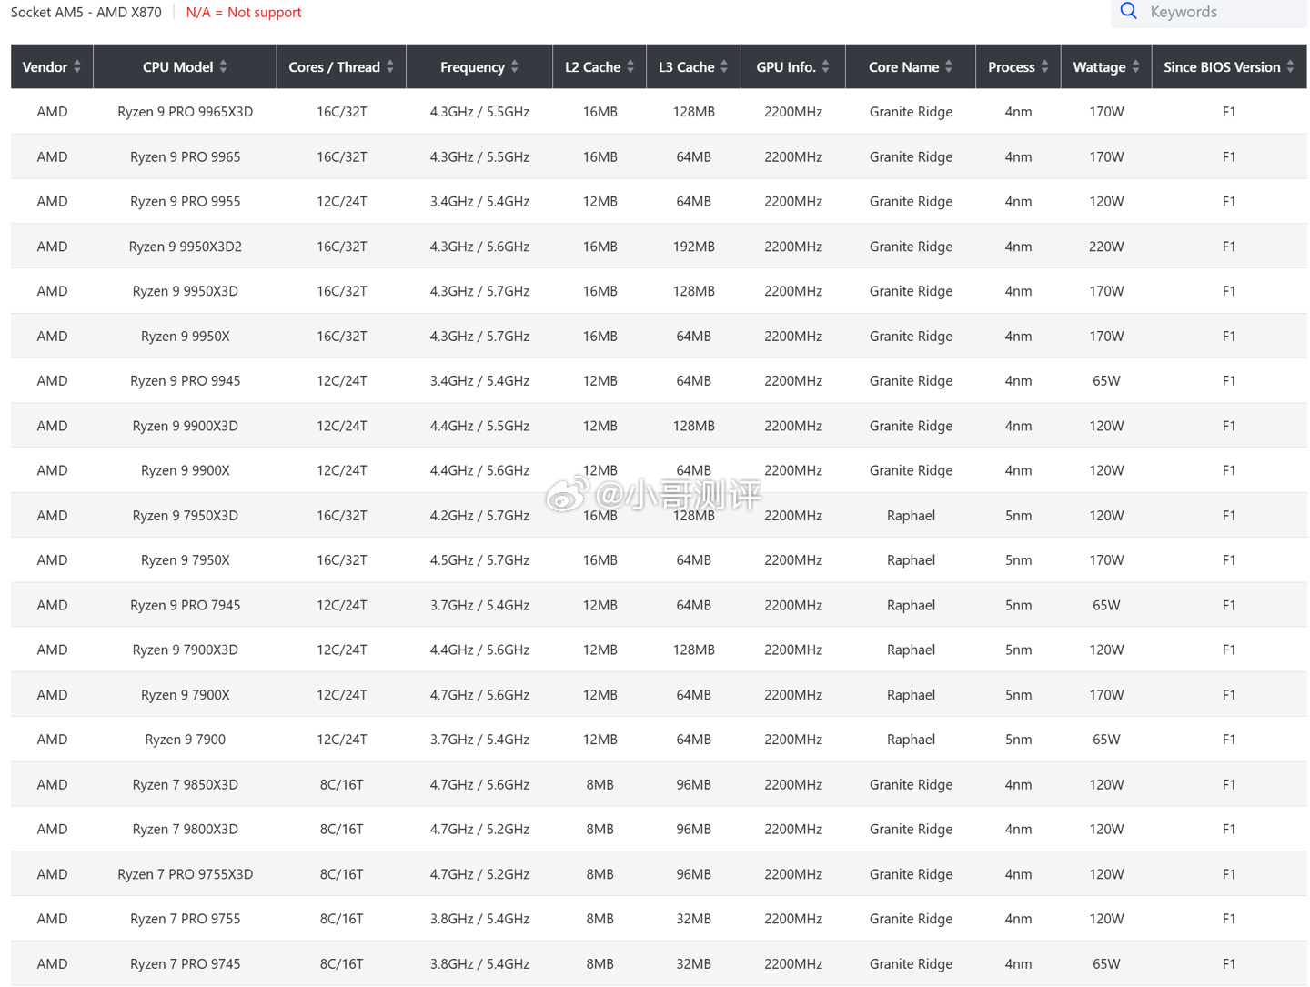1310x987 pixels.
Task: Click the search magnifier icon
Action: tap(1128, 12)
